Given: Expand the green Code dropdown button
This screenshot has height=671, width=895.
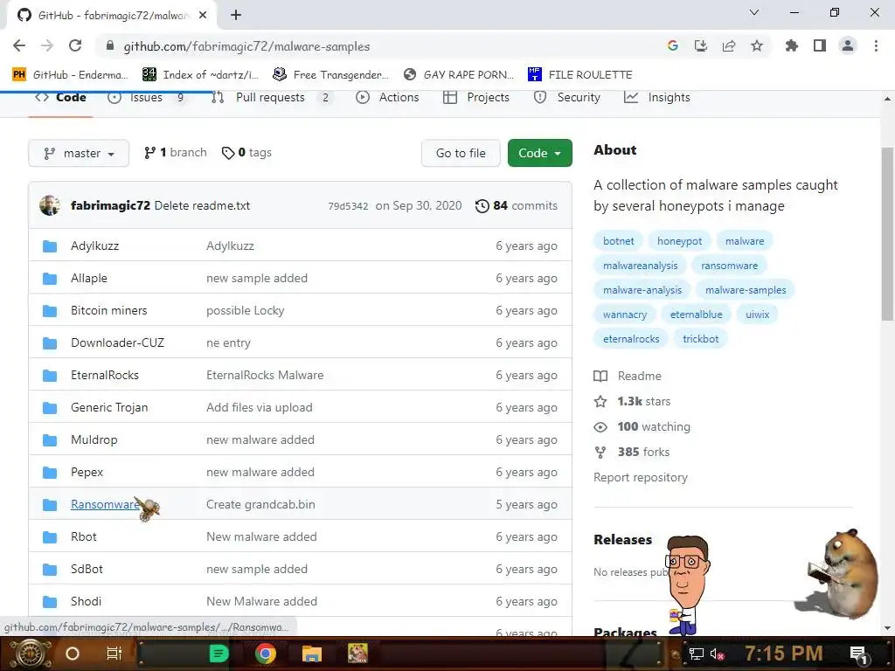Looking at the screenshot, I should (539, 153).
